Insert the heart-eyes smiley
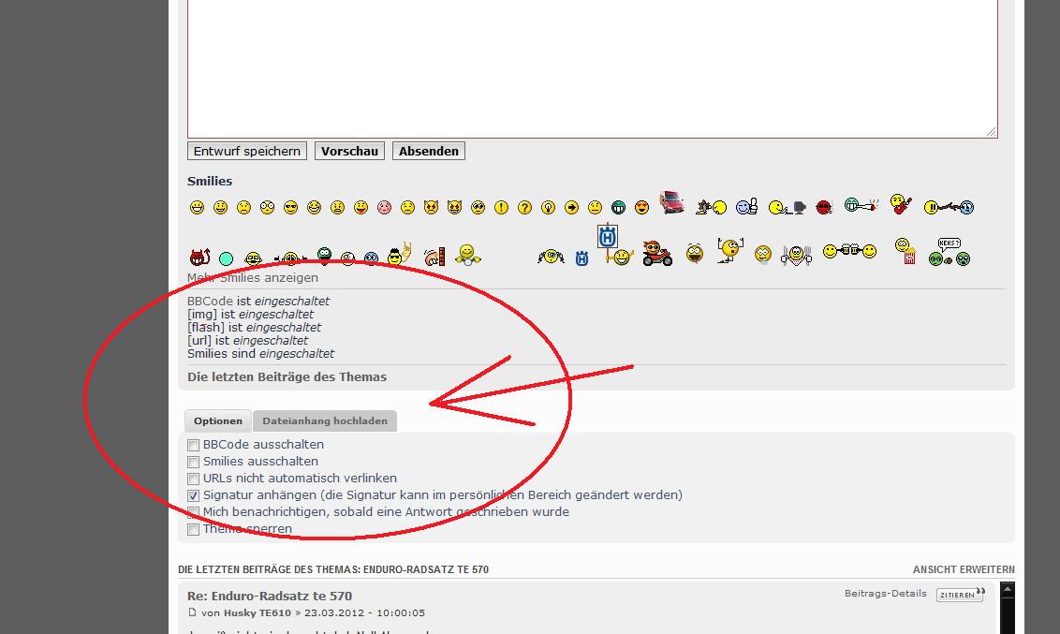The image size is (1060, 634). click(641, 208)
